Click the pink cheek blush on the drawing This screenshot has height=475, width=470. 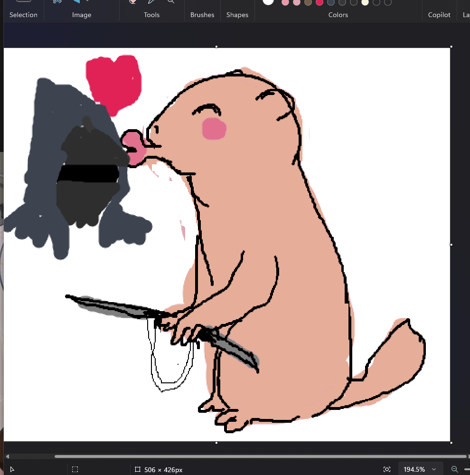(214, 129)
